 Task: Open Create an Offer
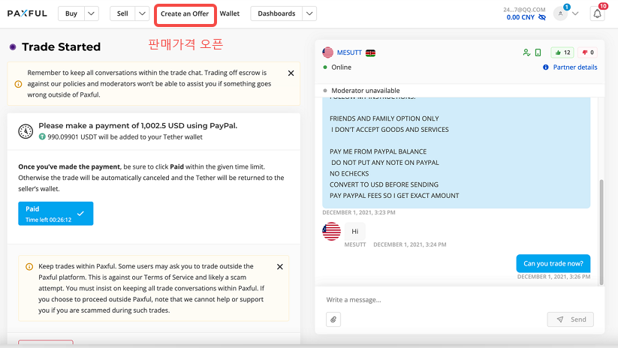pos(185,13)
